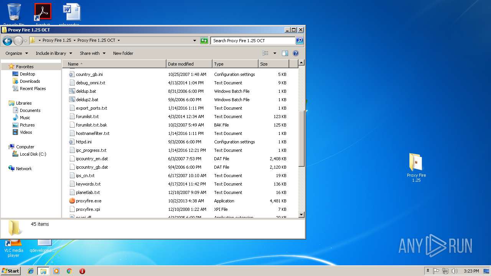Open Action Center flag tray icon
The image size is (491, 276).
[x=436, y=271]
